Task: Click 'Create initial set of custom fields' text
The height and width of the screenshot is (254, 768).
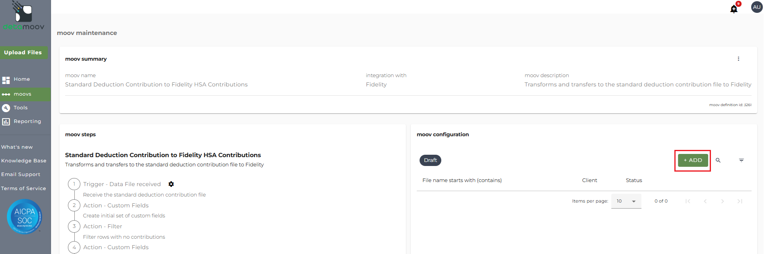Action: pyautogui.click(x=124, y=216)
